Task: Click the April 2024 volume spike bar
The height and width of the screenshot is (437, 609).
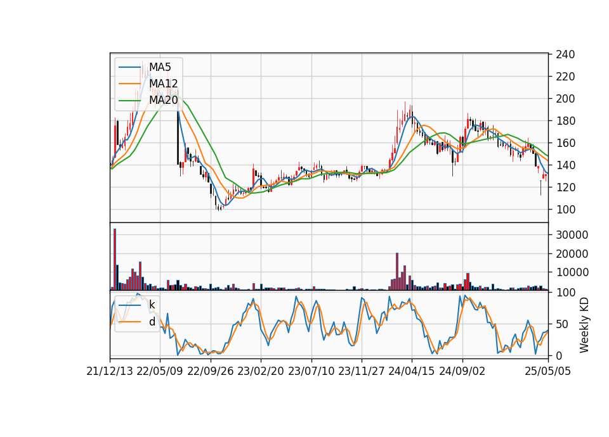Action: tap(397, 272)
